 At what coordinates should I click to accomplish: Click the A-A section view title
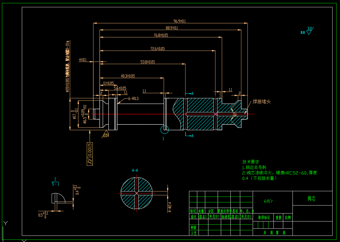tap(135, 170)
